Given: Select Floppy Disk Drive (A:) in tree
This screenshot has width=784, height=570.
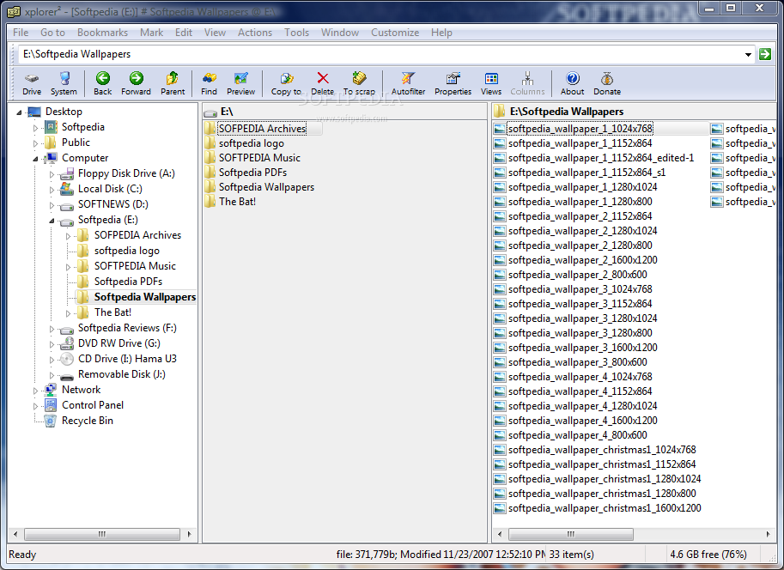Looking at the screenshot, I should point(126,173).
